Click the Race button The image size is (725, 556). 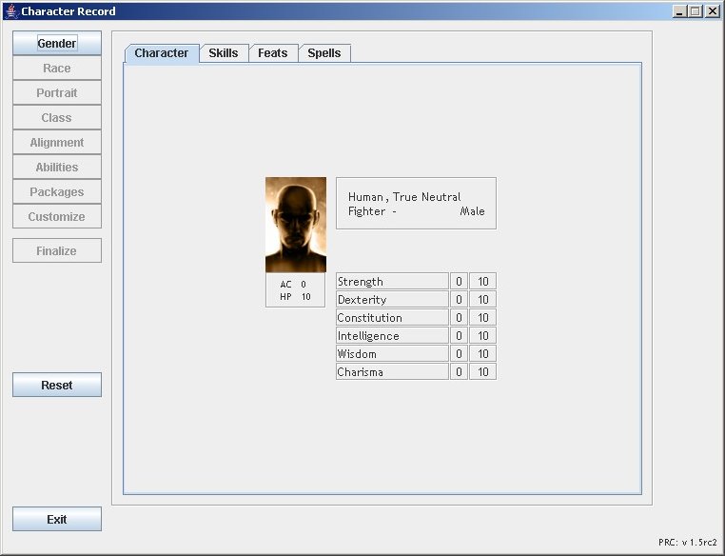tap(57, 69)
